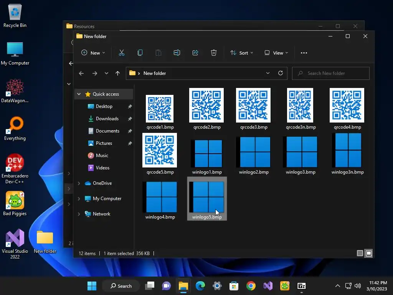Expand the Network tree node
This screenshot has width=393, height=295.
pos(79,214)
